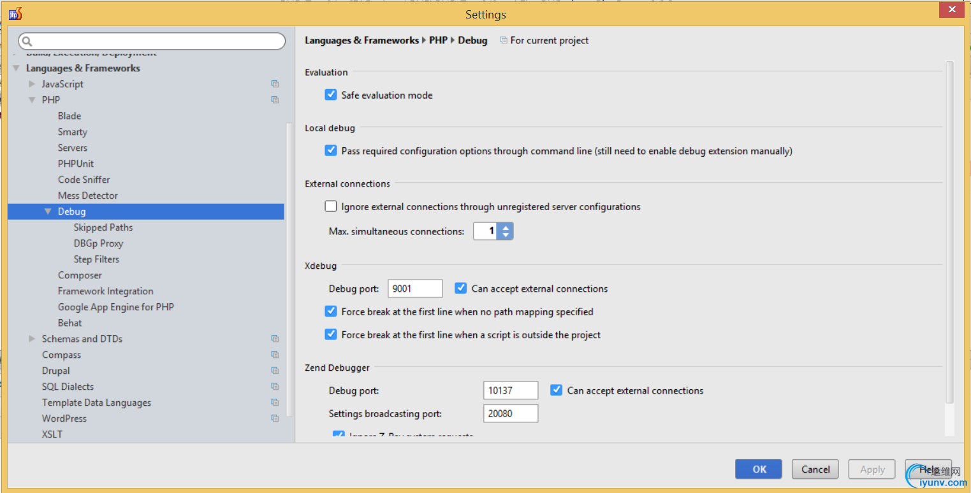Click the settings search field
This screenshot has height=493, width=971.
point(152,41)
